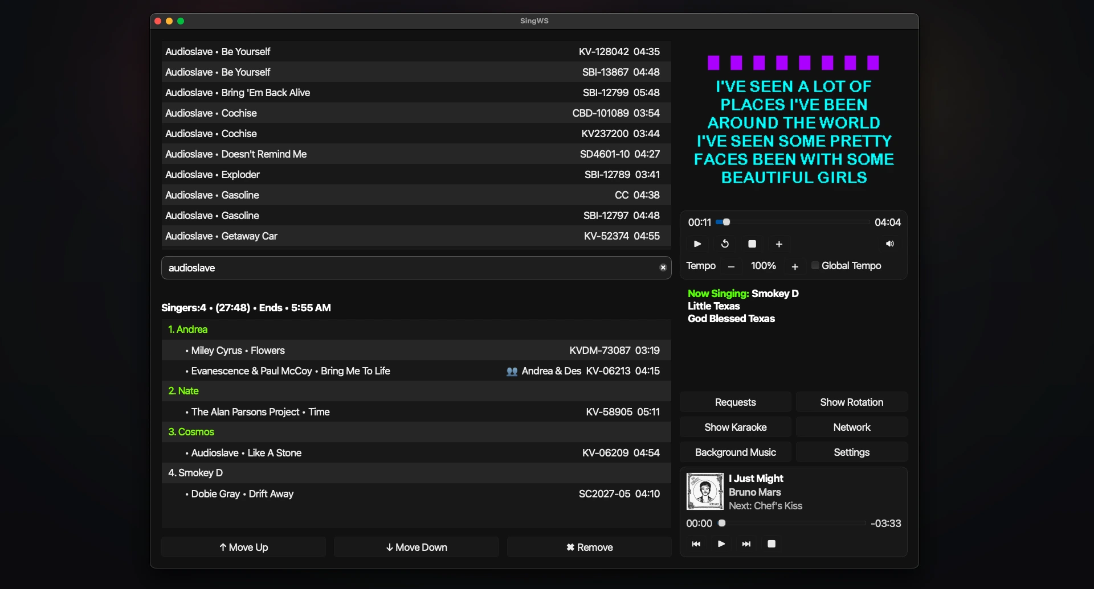This screenshot has height=589, width=1094.
Task: Clear the audioslave search text
Action: pos(663,267)
